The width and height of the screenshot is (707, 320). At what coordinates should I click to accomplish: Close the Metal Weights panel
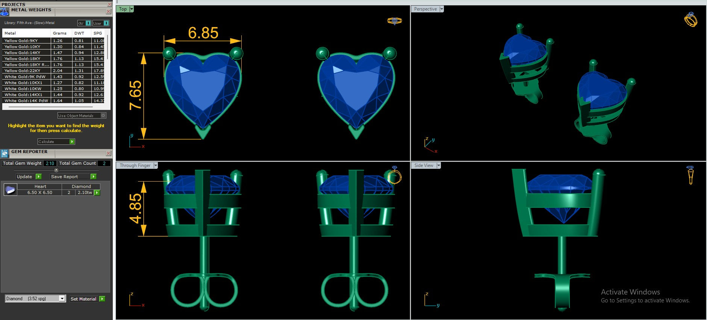[109, 12]
